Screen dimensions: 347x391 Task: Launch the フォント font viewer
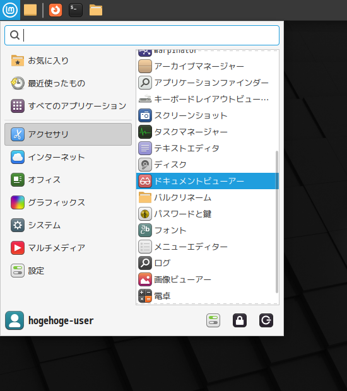coord(208,230)
